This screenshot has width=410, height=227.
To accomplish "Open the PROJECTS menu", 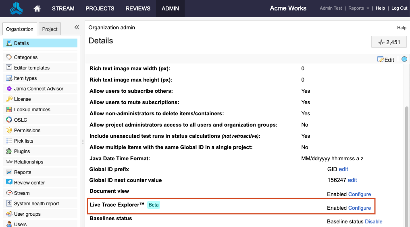I will point(100,8).
